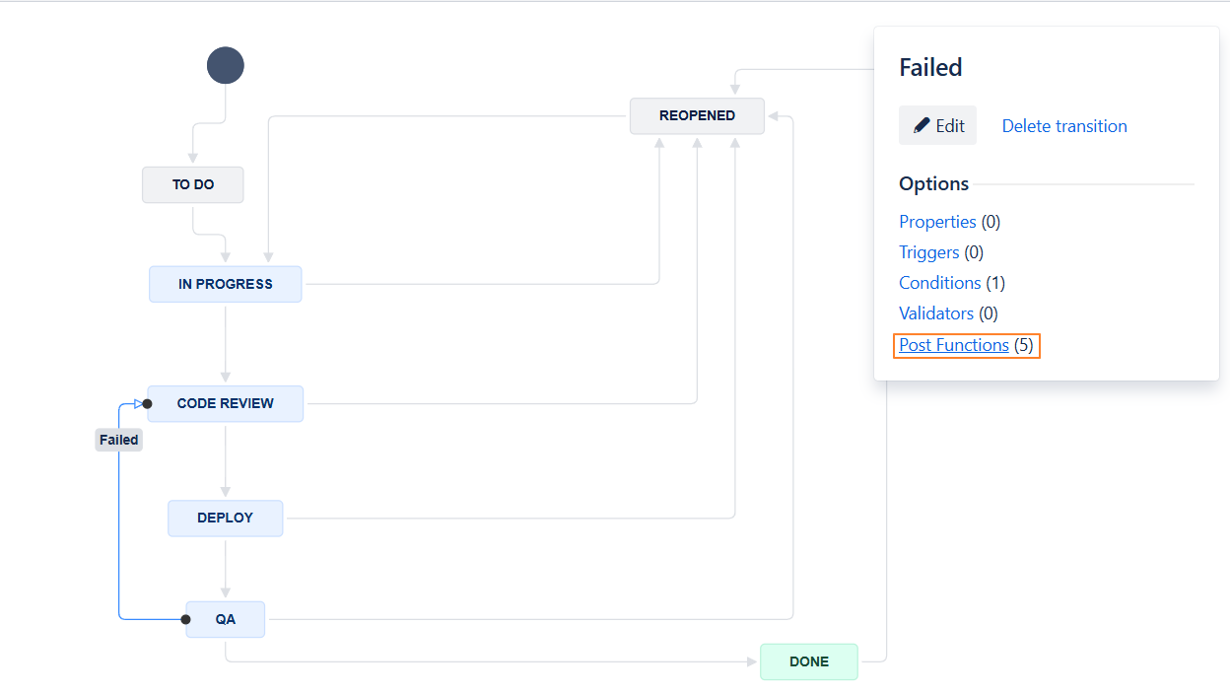Open the Conditions option link
This screenshot has height=694, width=1230.
click(x=939, y=283)
